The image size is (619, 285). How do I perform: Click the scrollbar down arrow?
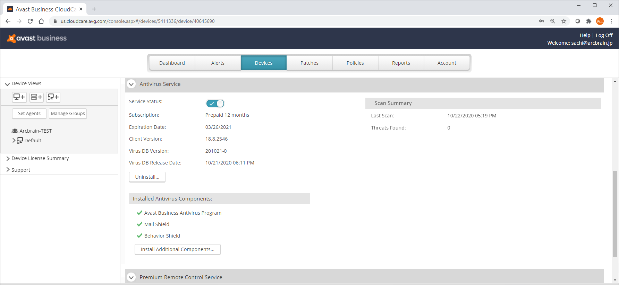click(615, 280)
